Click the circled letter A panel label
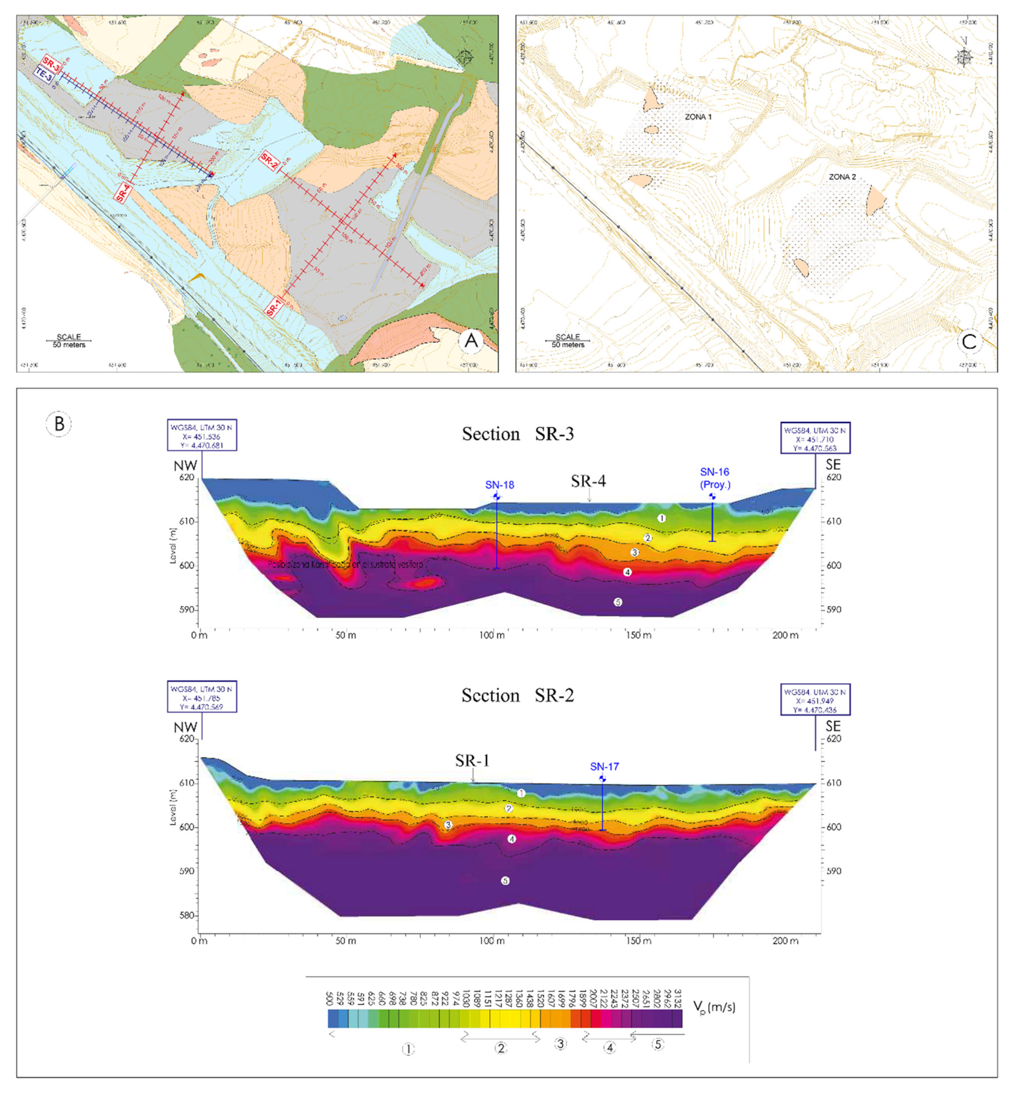This screenshot has width=1017, height=1097. pos(472,341)
